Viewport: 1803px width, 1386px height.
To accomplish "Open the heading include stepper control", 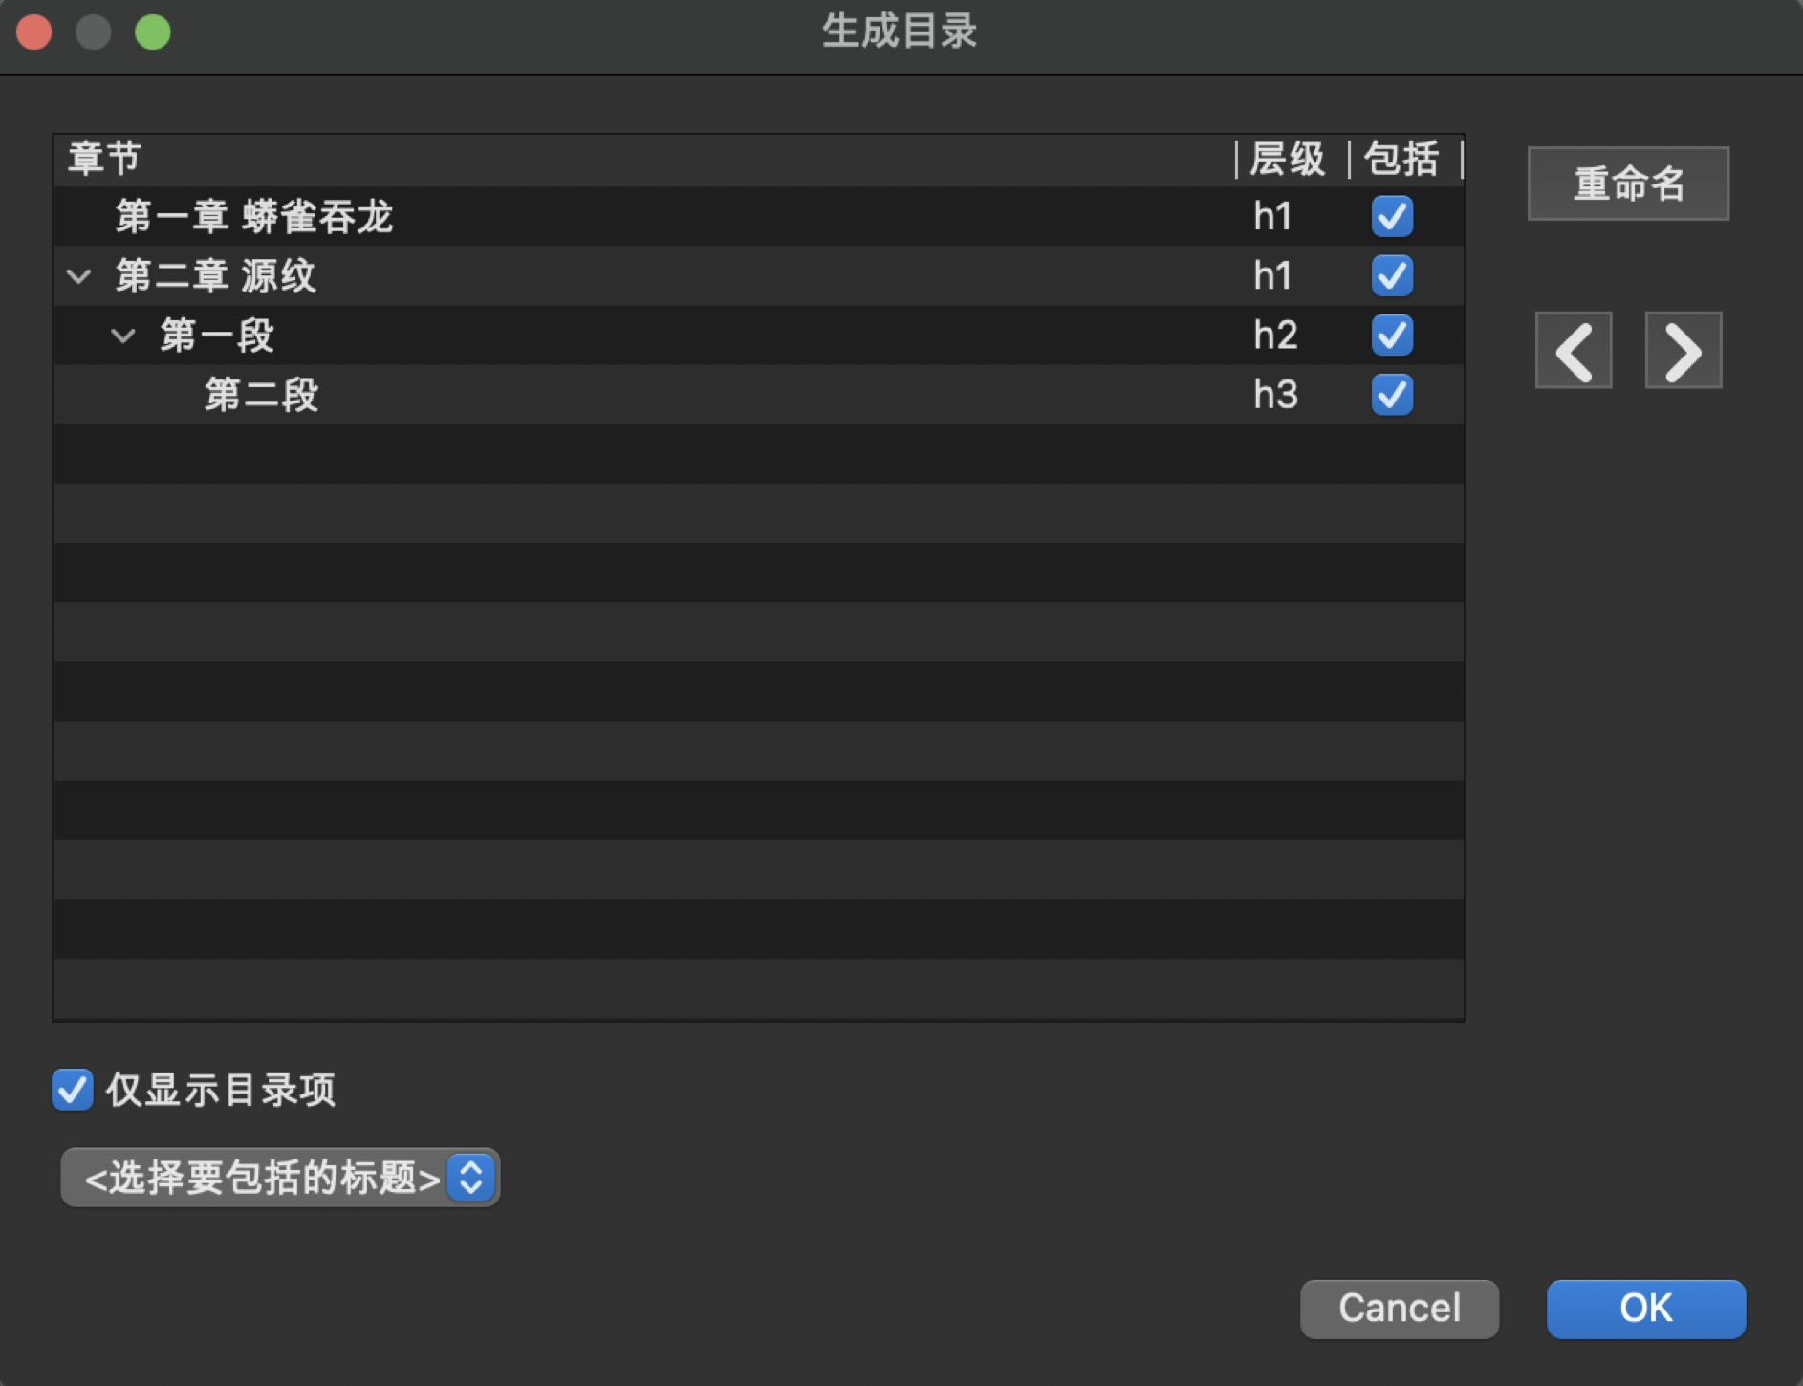I will click(469, 1178).
